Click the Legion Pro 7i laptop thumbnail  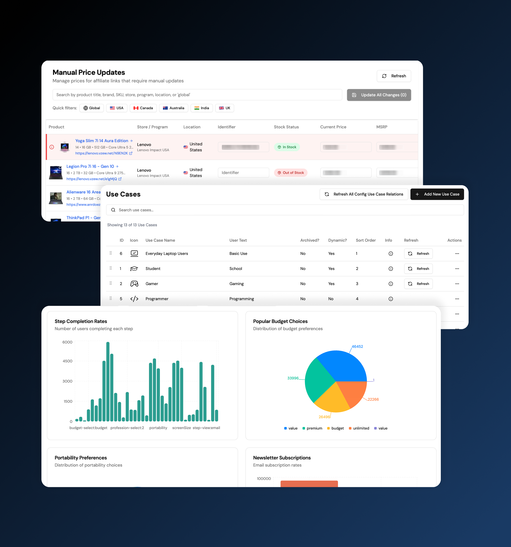tap(56, 173)
